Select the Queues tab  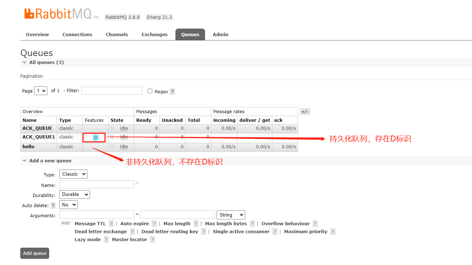click(190, 35)
